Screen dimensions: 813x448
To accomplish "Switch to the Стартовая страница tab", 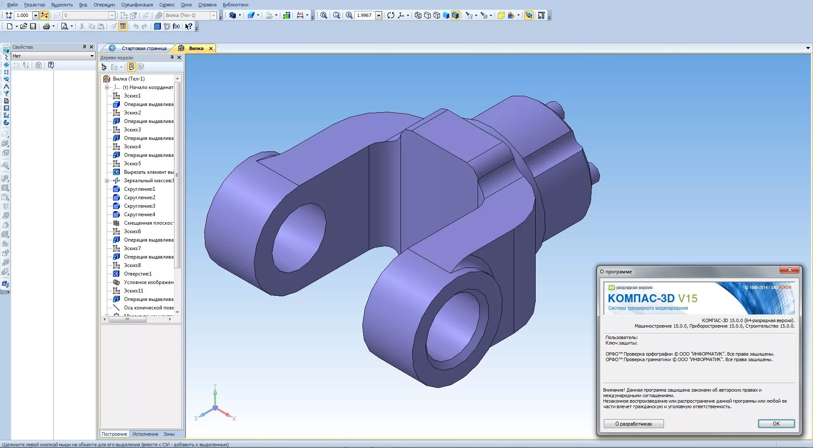I will click(x=144, y=48).
